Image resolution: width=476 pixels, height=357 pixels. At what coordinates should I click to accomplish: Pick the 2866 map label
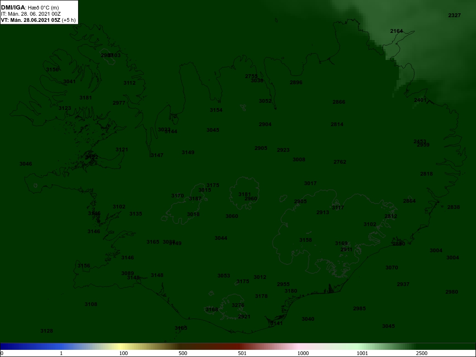coord(339,102)
